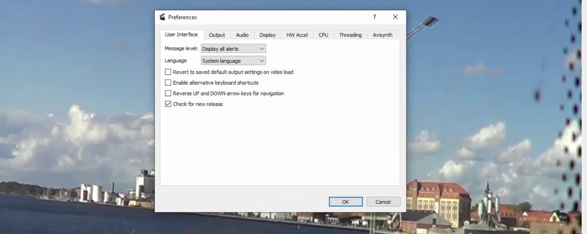The image size is (587, 234).
Task: Click the Cancel button
Action: [383, 202]
